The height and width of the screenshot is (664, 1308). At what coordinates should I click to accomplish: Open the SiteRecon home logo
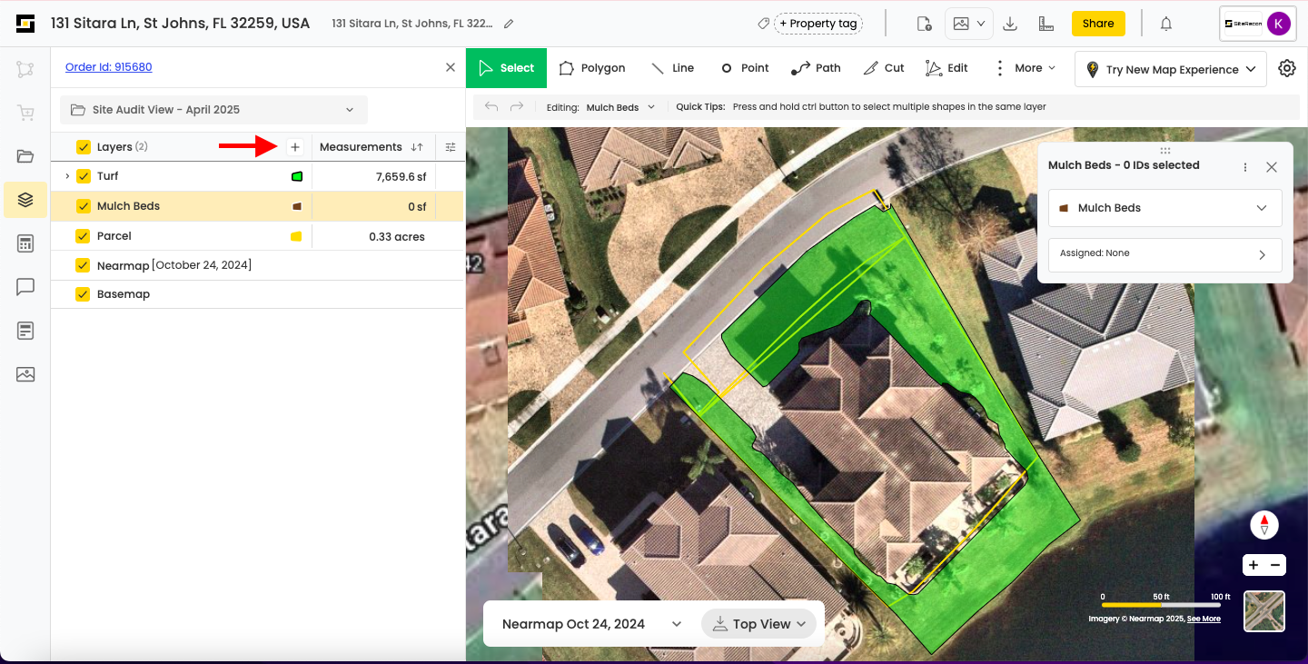pos(25,24)
